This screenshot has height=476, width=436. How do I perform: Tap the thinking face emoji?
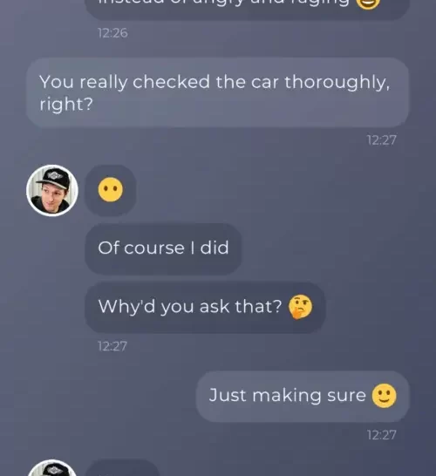click(300, 306)
